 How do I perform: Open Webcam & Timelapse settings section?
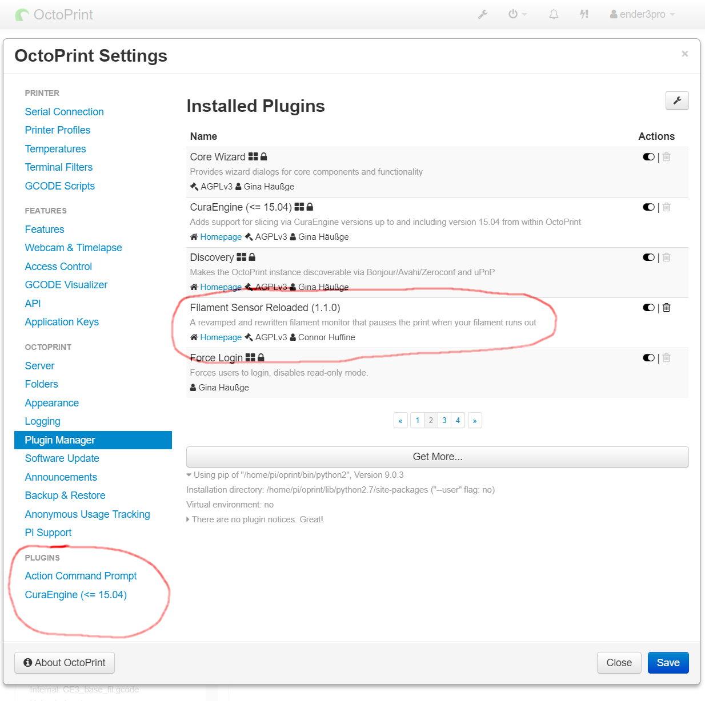tap(73, 248)
